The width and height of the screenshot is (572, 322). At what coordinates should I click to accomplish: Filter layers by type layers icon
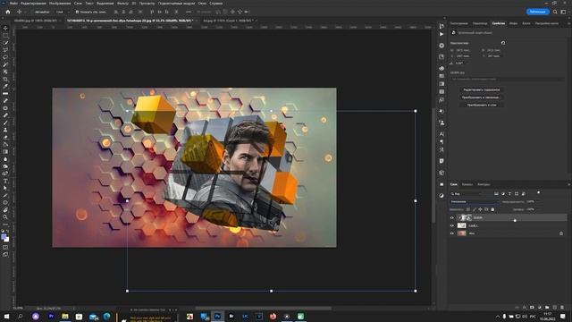(x=509, y=193)
